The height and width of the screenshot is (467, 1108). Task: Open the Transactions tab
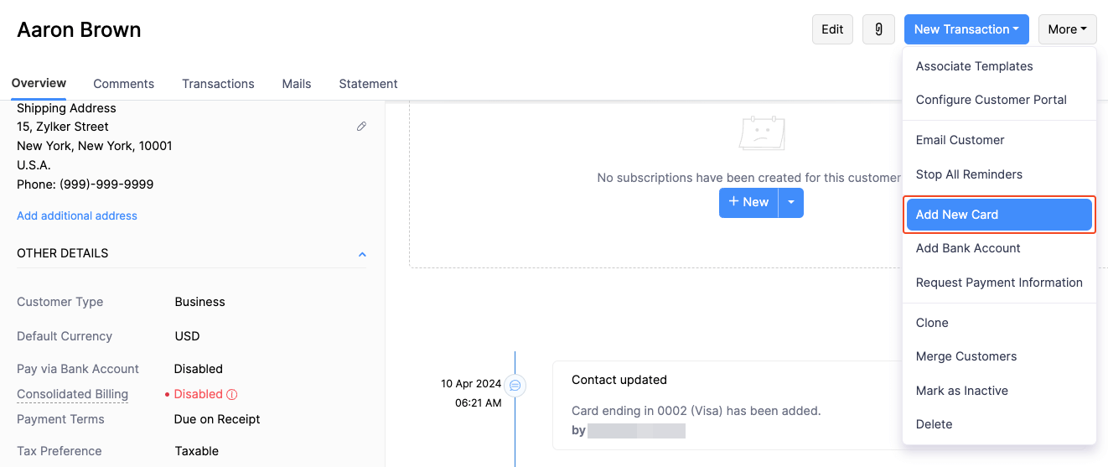(x=218, y=84)
